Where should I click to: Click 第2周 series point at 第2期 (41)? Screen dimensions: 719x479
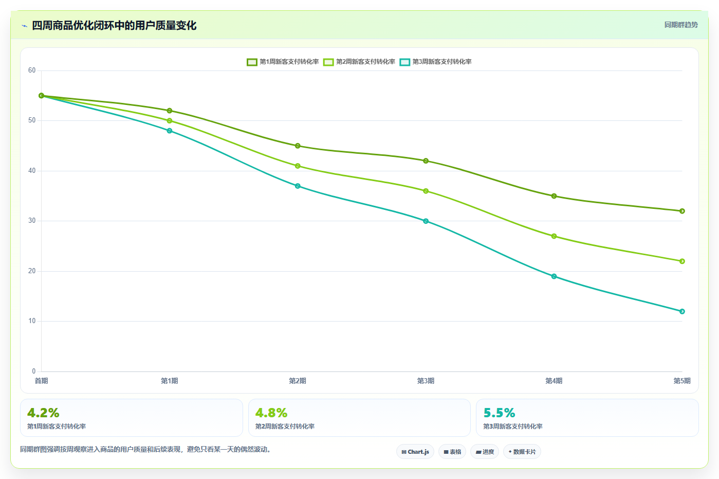click(x=298, y=166)
